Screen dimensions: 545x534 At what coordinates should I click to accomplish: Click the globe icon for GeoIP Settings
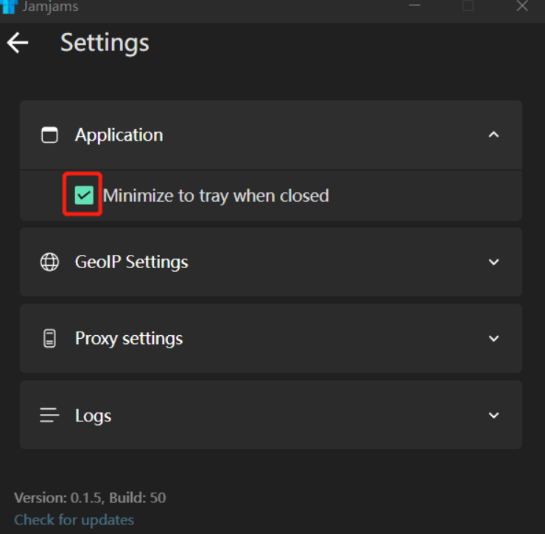click(49, 262)
